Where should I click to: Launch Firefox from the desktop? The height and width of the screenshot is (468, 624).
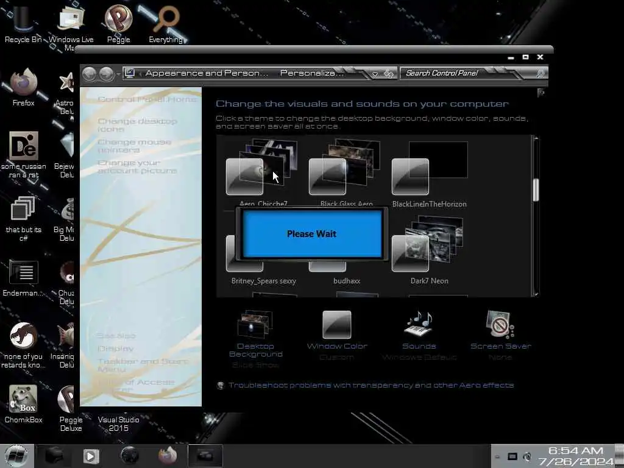(24, 87)
